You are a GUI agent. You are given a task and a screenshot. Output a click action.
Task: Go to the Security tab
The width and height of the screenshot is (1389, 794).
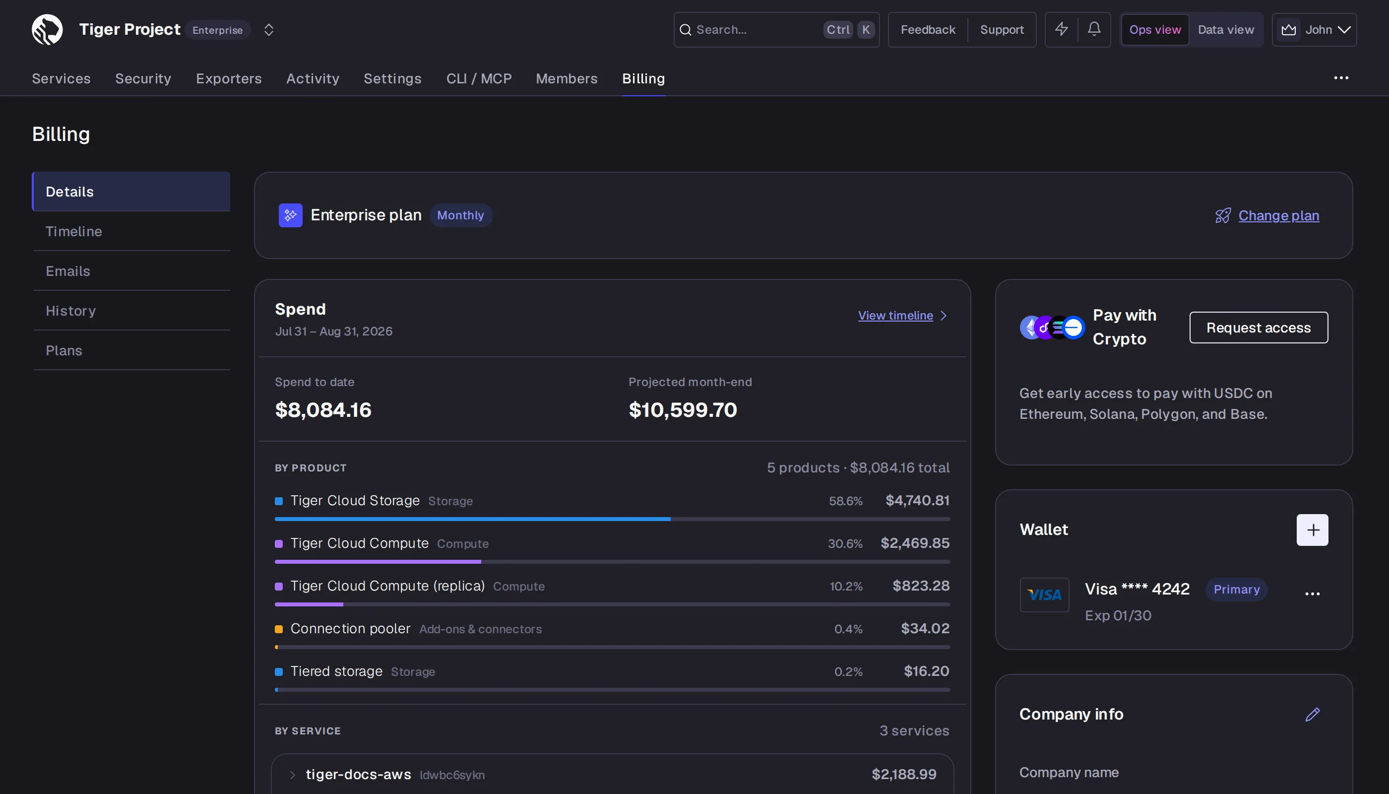tap(143, 78)
